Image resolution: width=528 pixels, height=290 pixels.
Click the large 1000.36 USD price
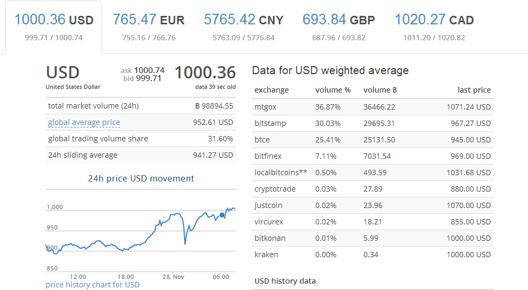pos(205,72)
